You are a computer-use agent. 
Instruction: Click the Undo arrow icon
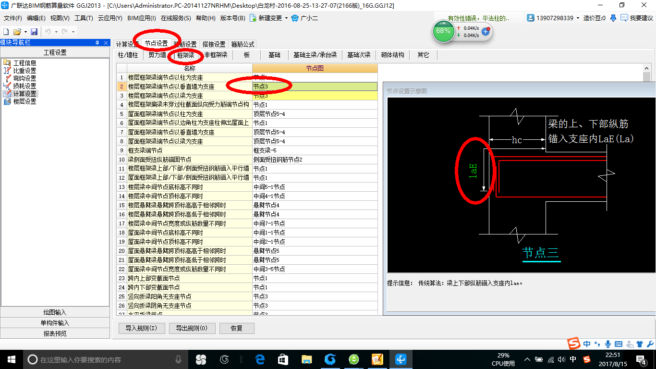pyautogui.click(x=48, y=31)
